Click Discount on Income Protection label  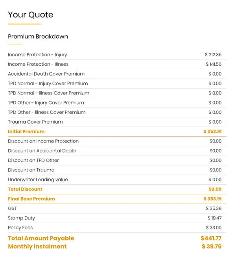[x=43, y=141]
